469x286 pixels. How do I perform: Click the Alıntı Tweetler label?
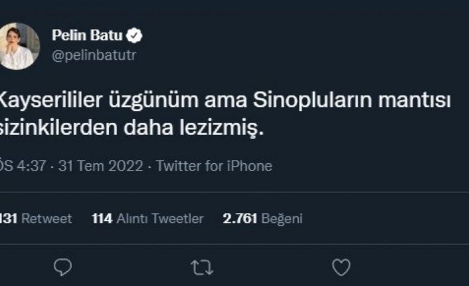click(160, 218)
